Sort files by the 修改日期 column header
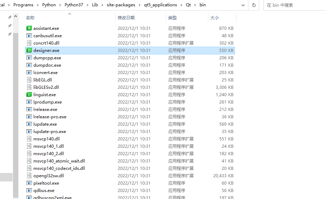Screen dimensions: 326x199 (126, 18)
